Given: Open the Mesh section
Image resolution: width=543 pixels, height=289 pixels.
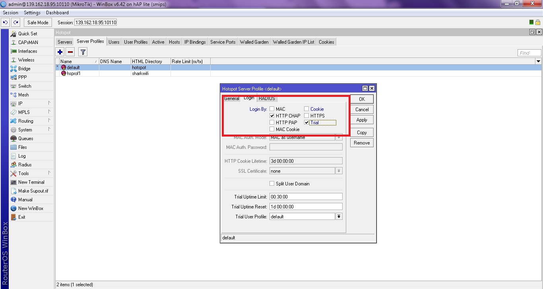Looking at the screenshot, I should point(23,95).
